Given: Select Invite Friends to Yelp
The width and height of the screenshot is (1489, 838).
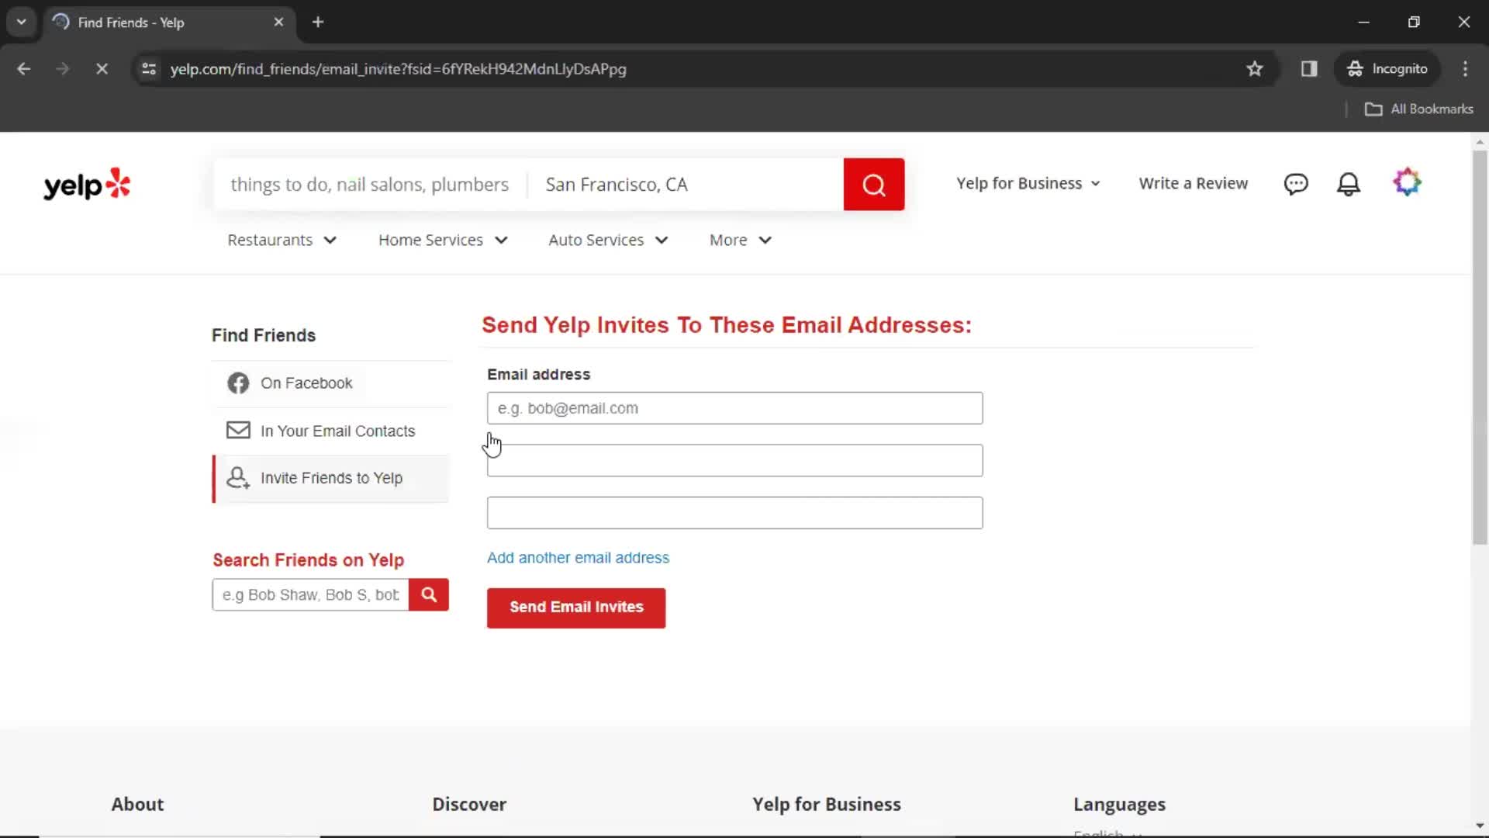Looking at the screenshot, I should 331,479.
